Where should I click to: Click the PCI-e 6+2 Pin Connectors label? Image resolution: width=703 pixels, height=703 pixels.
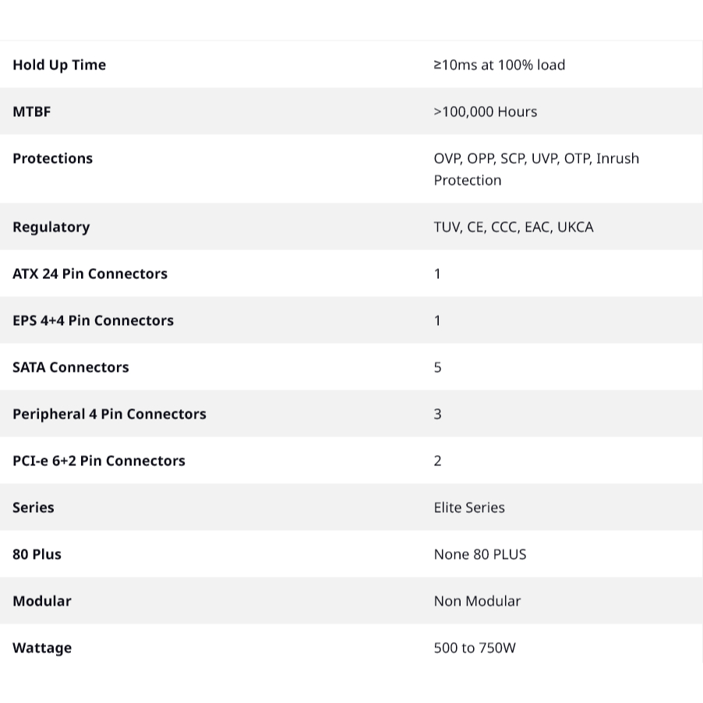pyautogui.click(x=99, y=461)
